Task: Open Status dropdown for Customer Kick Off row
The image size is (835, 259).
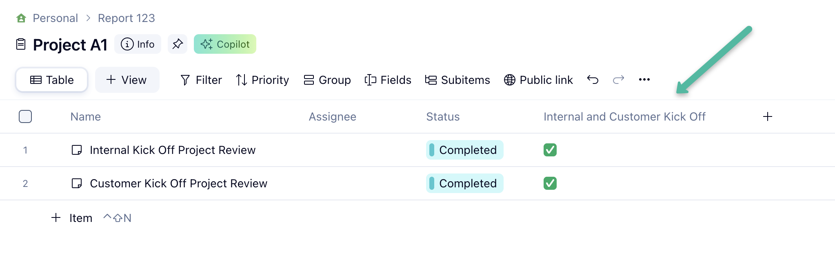Action: tap(464, 184)
